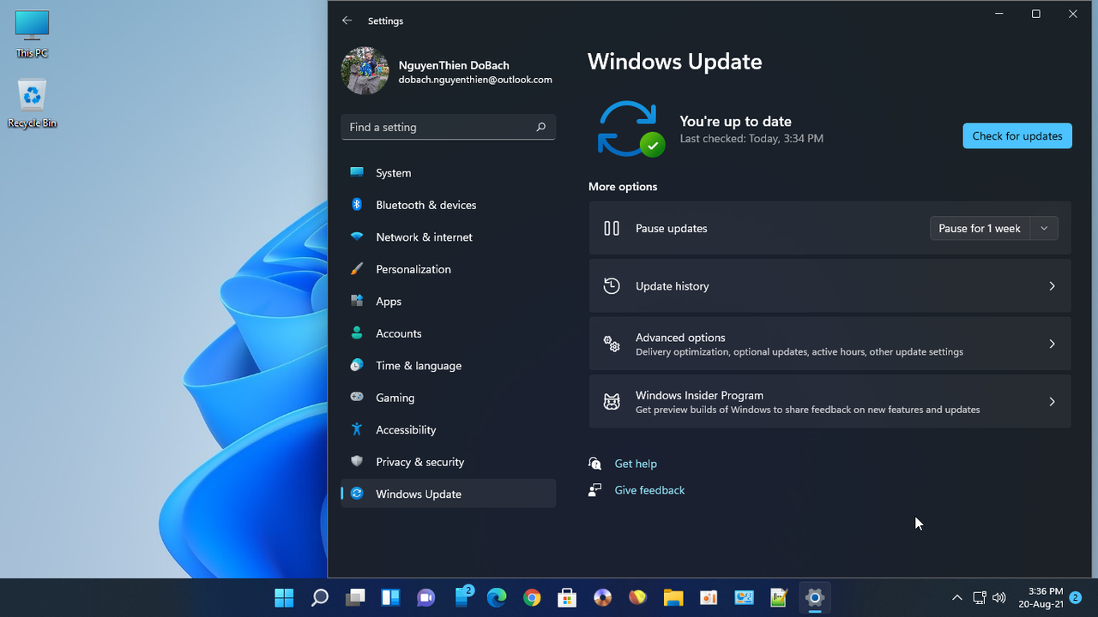Click the account email dobach.nguyenthien@outlook.com

pyautogui.click(x=475, y=80)
